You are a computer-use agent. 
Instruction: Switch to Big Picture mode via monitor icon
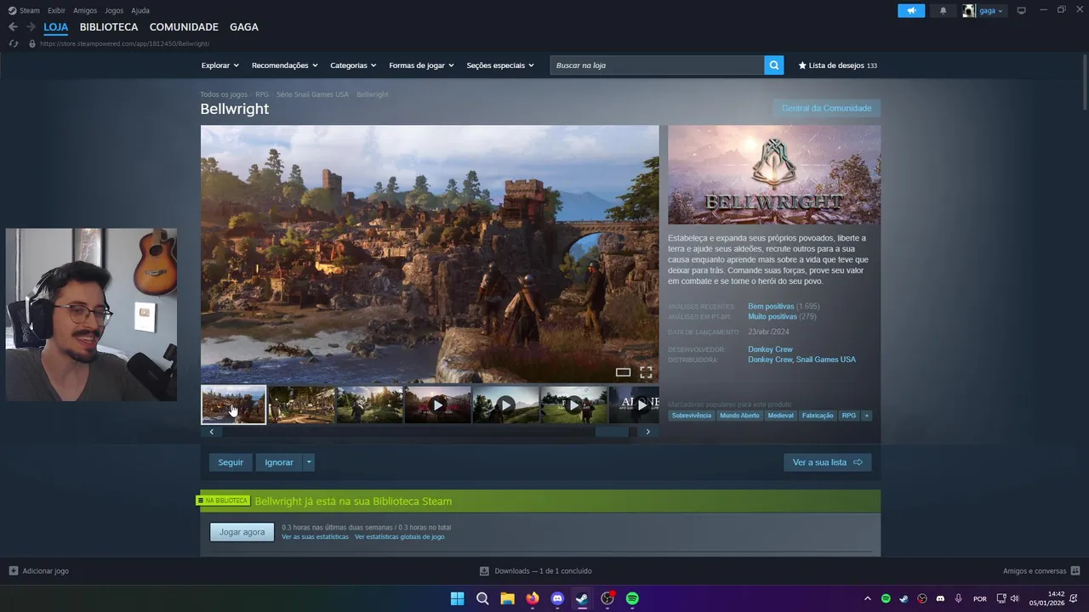[1021, 11]
